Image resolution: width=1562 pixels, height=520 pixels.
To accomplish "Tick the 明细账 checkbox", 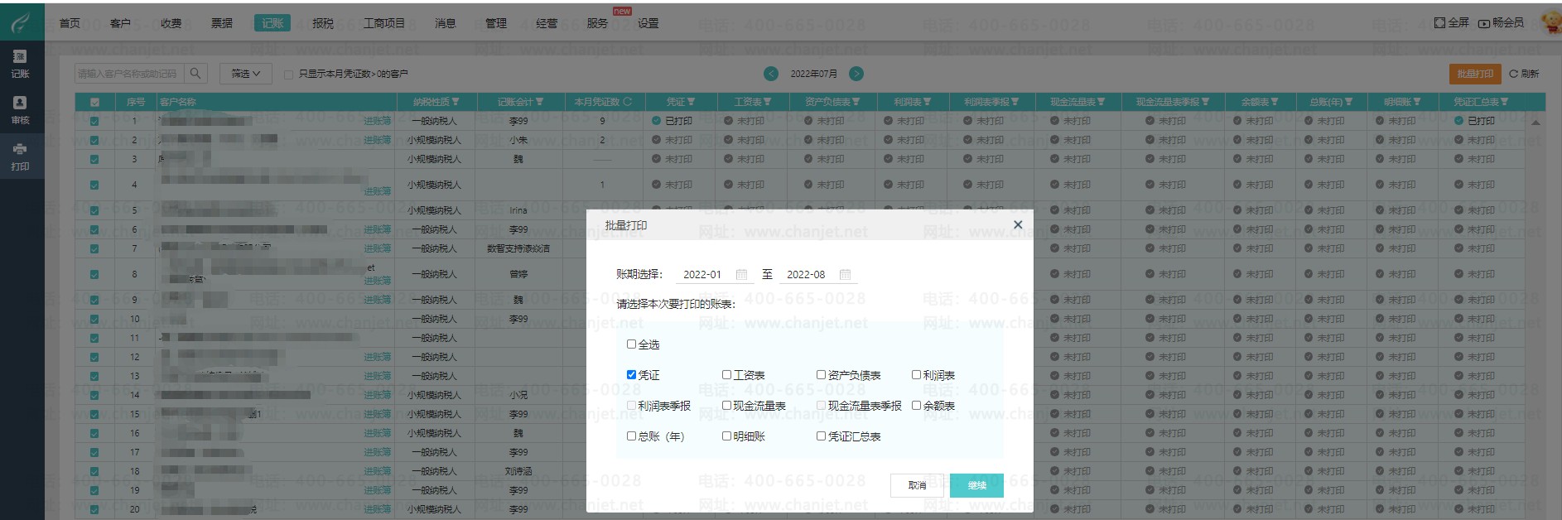I will point(726,436).
